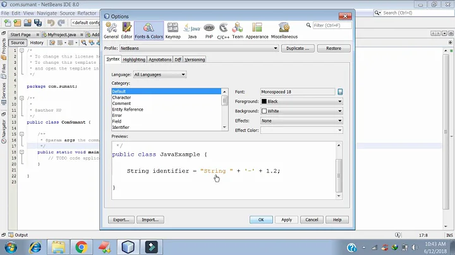Open the Refactor menu
The height and width of the screenshot is (255, 455).
tap(87, 13)
